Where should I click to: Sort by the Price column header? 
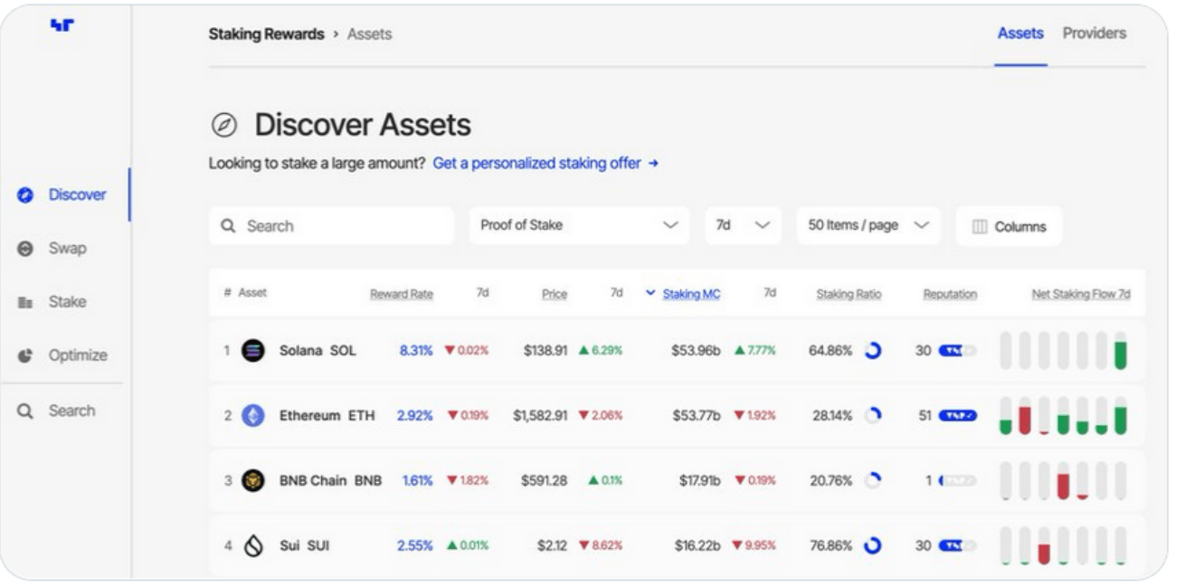coord(554,294)
